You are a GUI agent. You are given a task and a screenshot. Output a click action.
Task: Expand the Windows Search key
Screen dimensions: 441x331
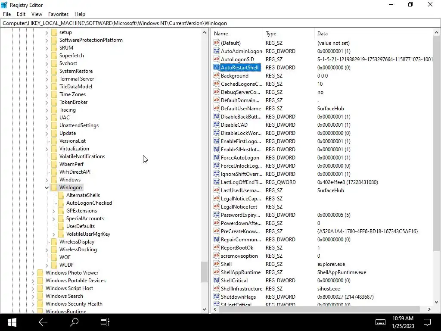[x=33, y=296]
